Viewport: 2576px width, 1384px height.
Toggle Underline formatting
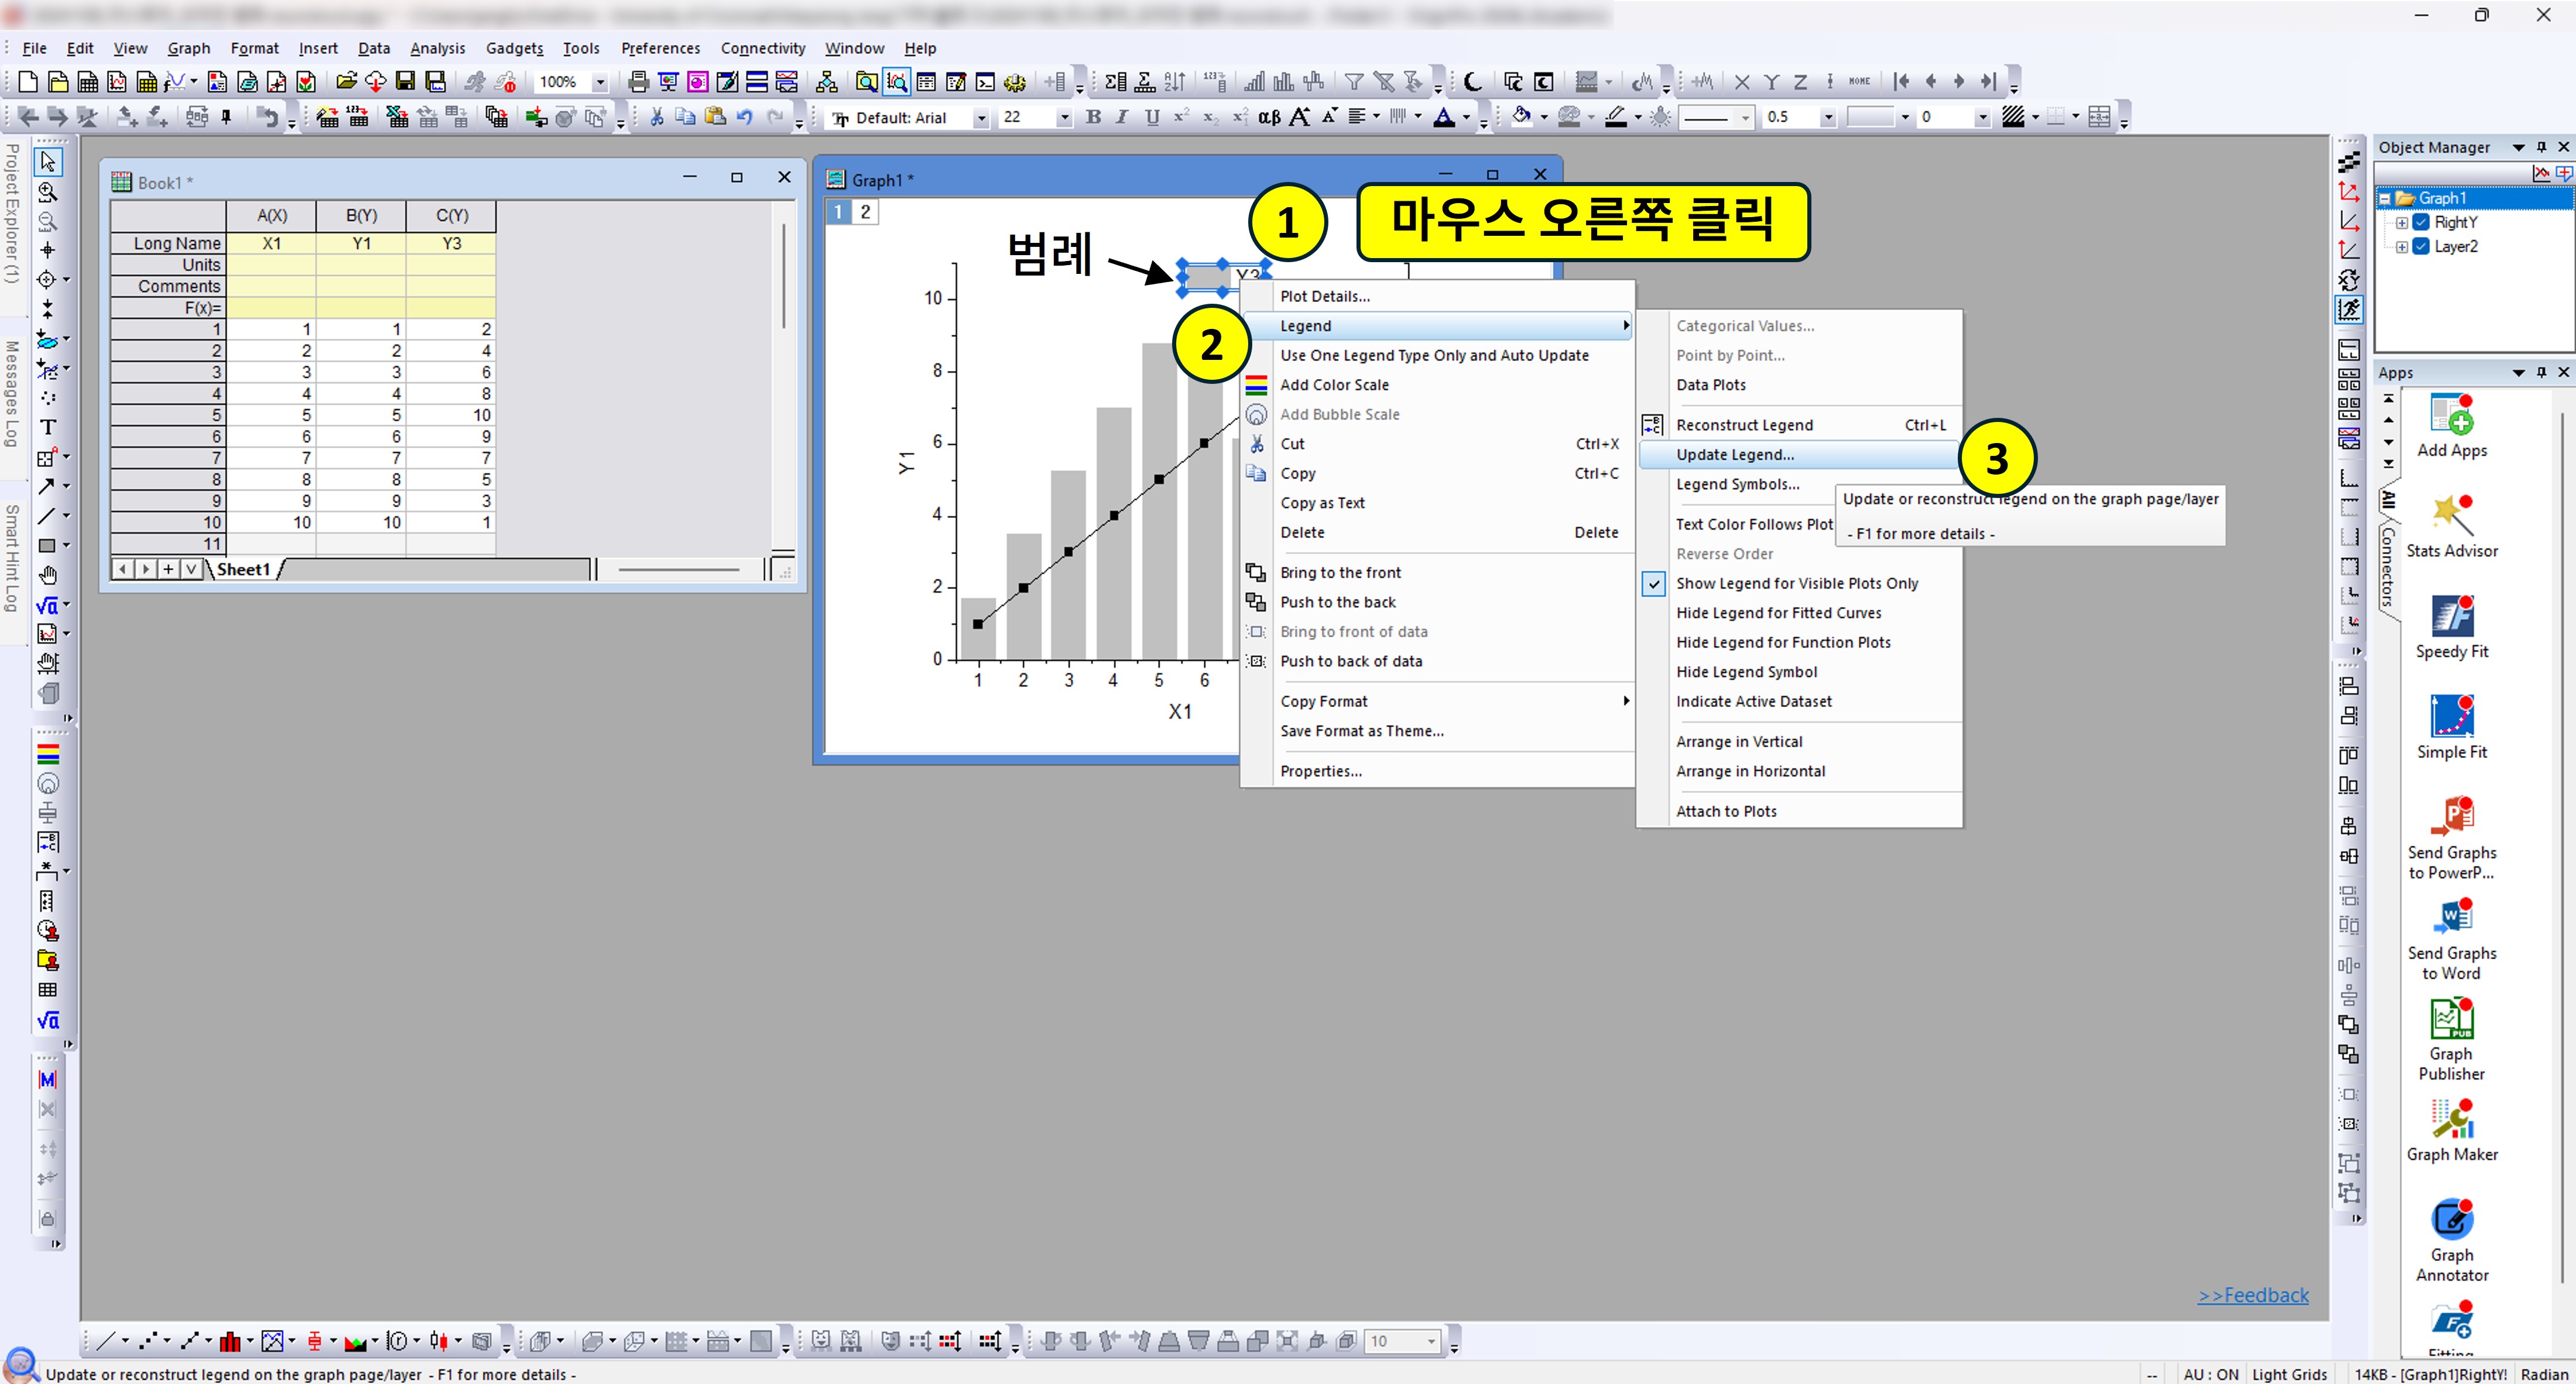(1152, 117)
